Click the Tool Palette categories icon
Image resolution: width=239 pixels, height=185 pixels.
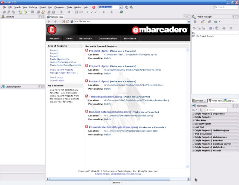click(x=193, y=110)
